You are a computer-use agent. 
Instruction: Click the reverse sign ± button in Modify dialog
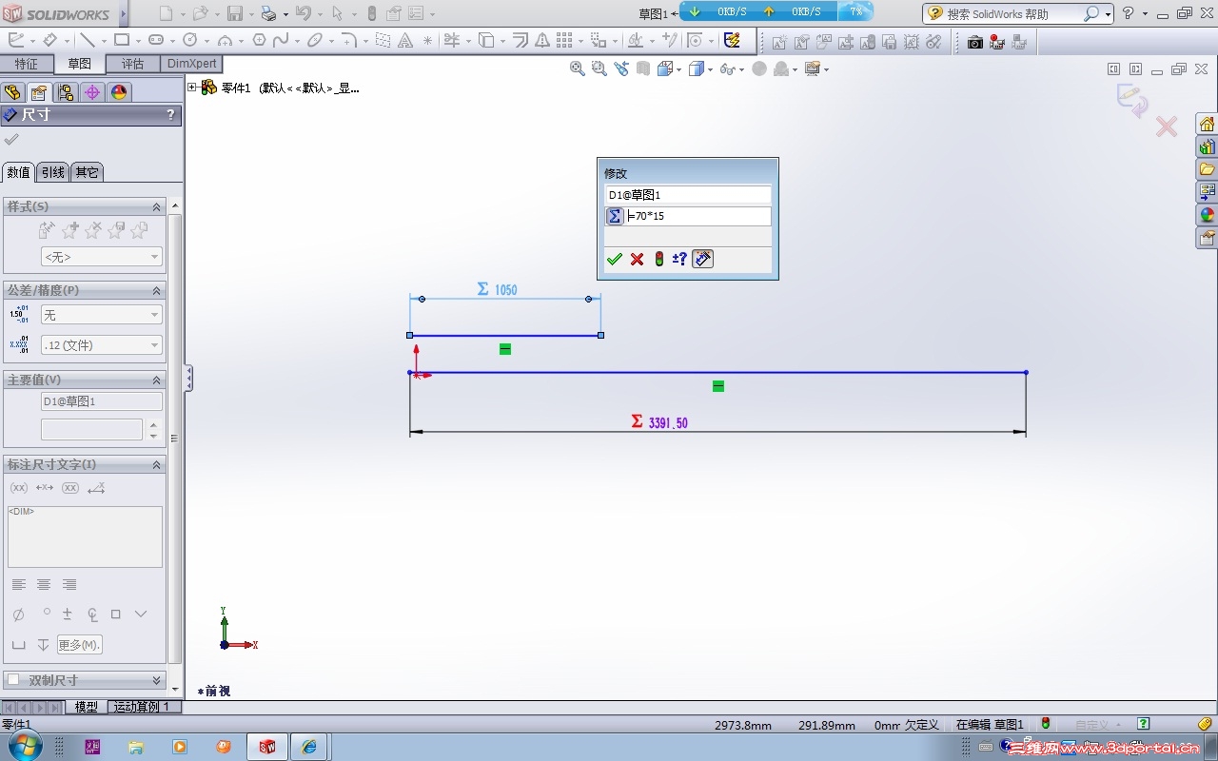(679, 259)
